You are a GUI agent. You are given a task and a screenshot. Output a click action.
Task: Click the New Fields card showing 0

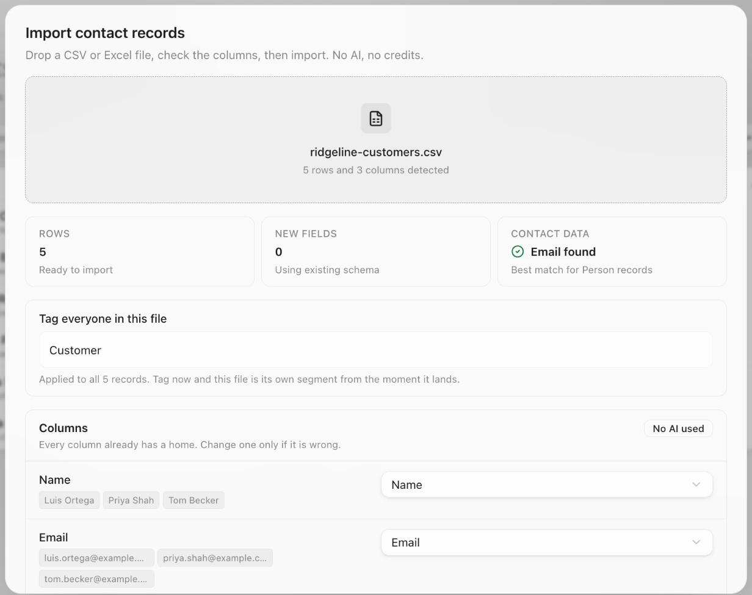(x=376, y=251)
